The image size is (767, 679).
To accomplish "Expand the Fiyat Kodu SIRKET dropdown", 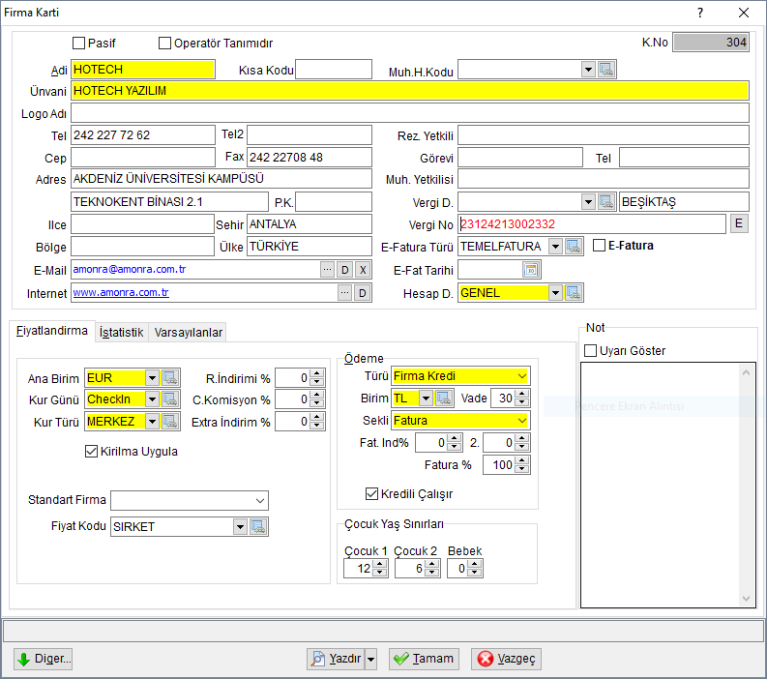I will (240, 527).
